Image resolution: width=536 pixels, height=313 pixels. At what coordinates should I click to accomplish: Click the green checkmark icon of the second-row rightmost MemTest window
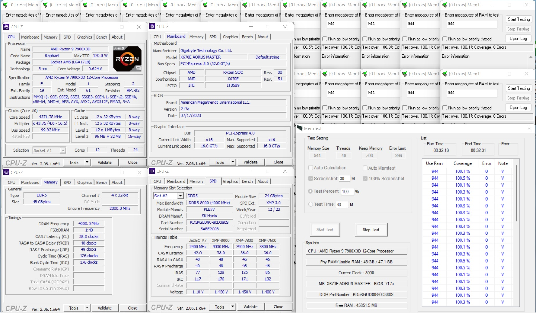click(444, 74)
